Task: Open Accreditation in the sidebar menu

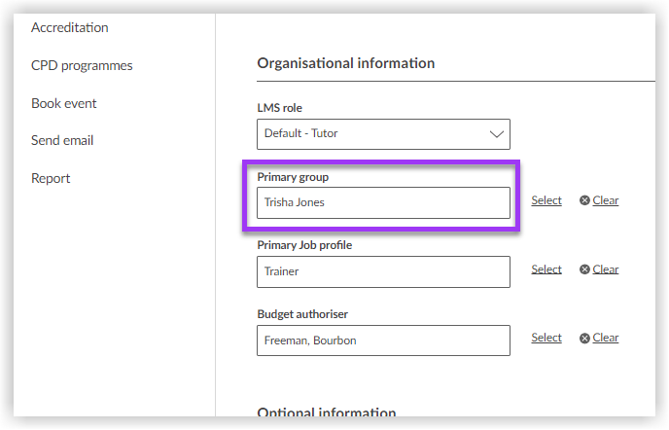Action: [70, 28]
